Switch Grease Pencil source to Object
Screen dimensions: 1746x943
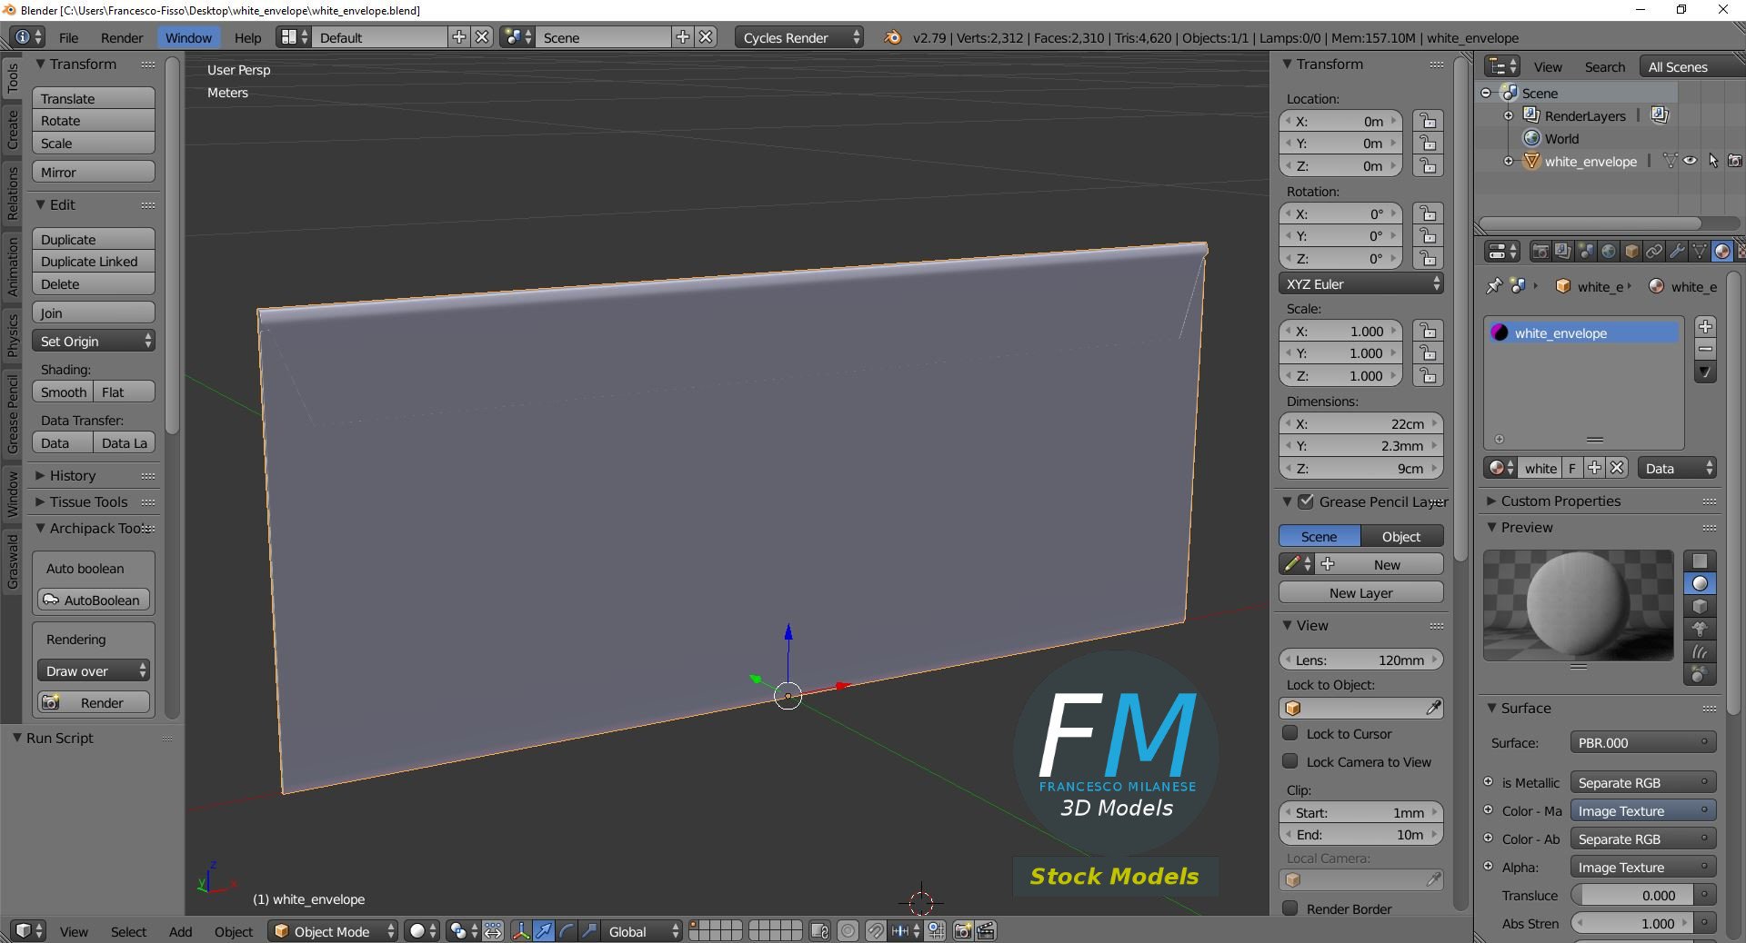point(1401,536)
